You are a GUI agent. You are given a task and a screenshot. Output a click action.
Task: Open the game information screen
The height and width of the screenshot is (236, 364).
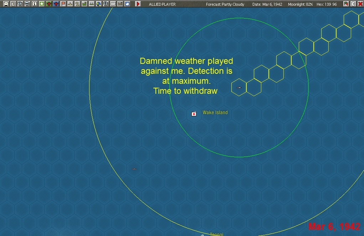click(34, 4)
